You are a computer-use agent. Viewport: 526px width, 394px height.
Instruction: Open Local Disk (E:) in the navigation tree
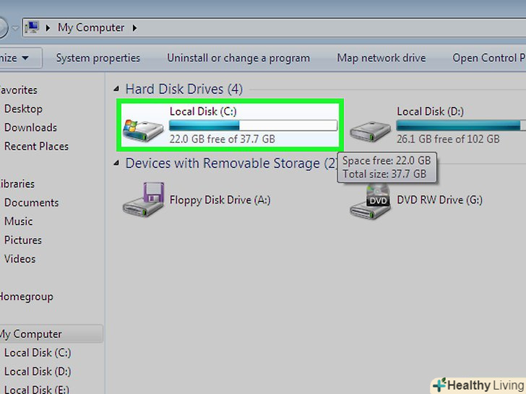click(x=37, y=390)
